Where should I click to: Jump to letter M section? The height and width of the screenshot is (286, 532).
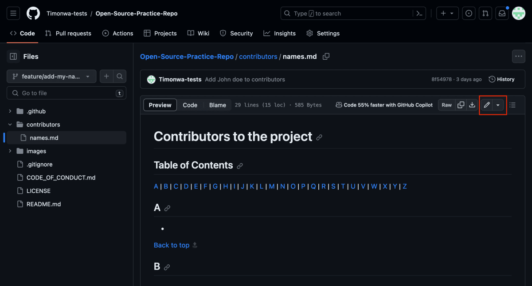click(x=272, y=187)
